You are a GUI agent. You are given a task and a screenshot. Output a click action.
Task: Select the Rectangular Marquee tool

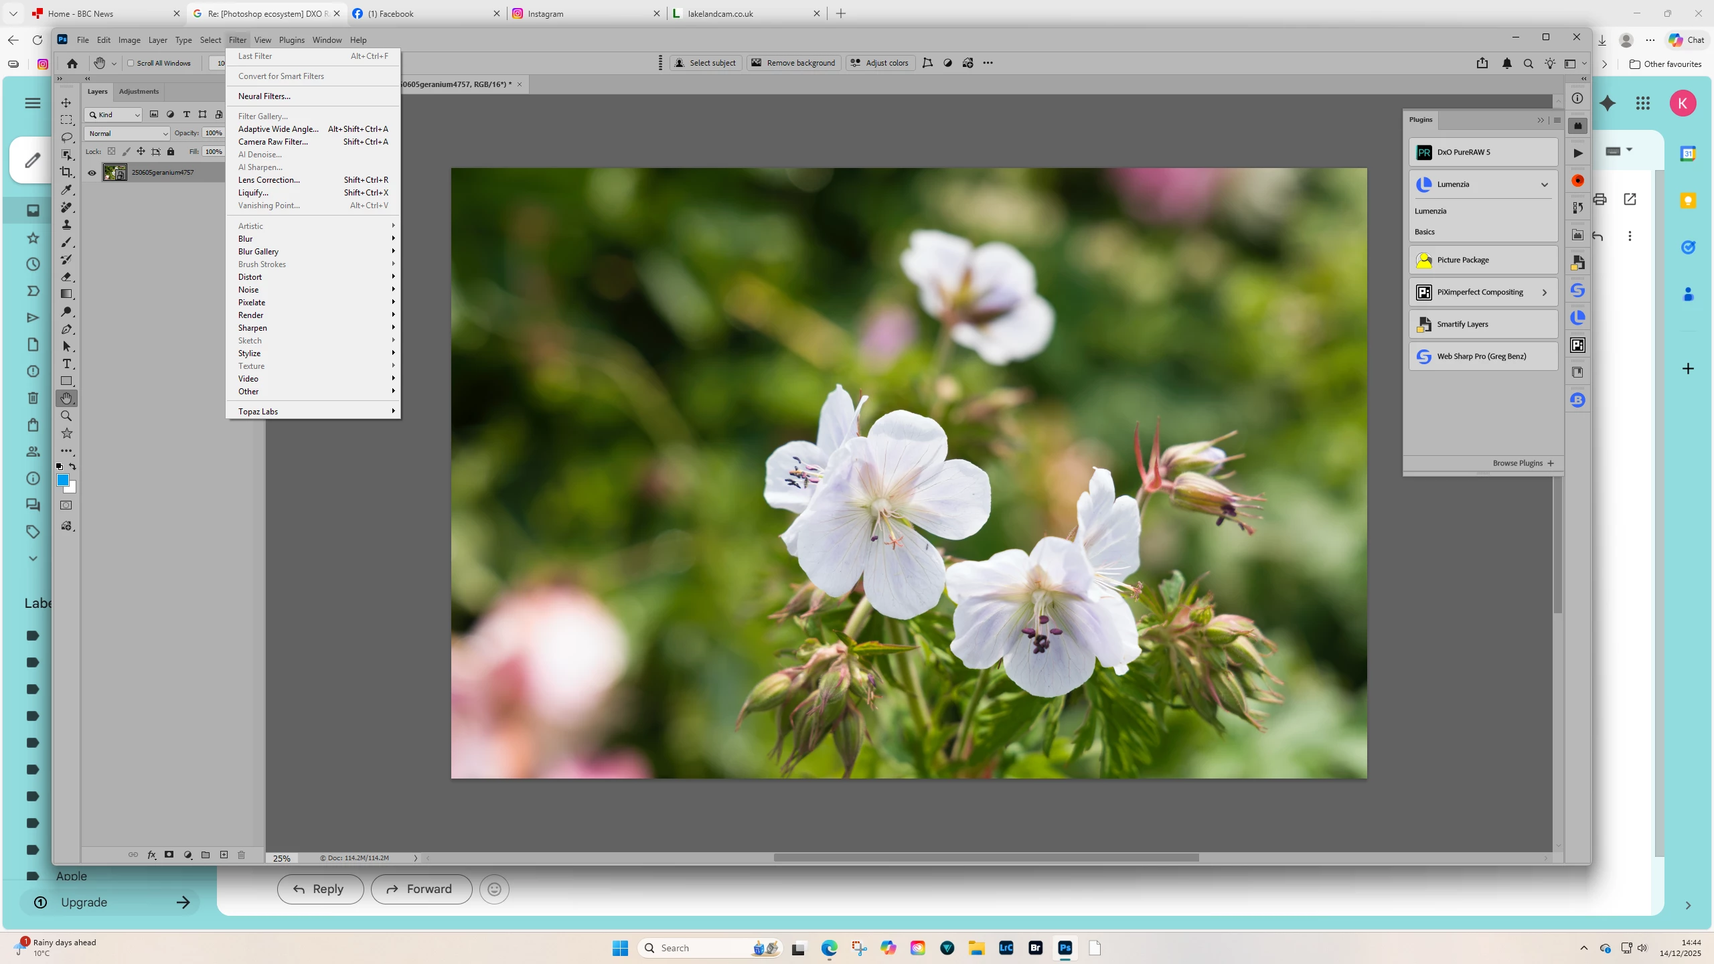[66, 120]
